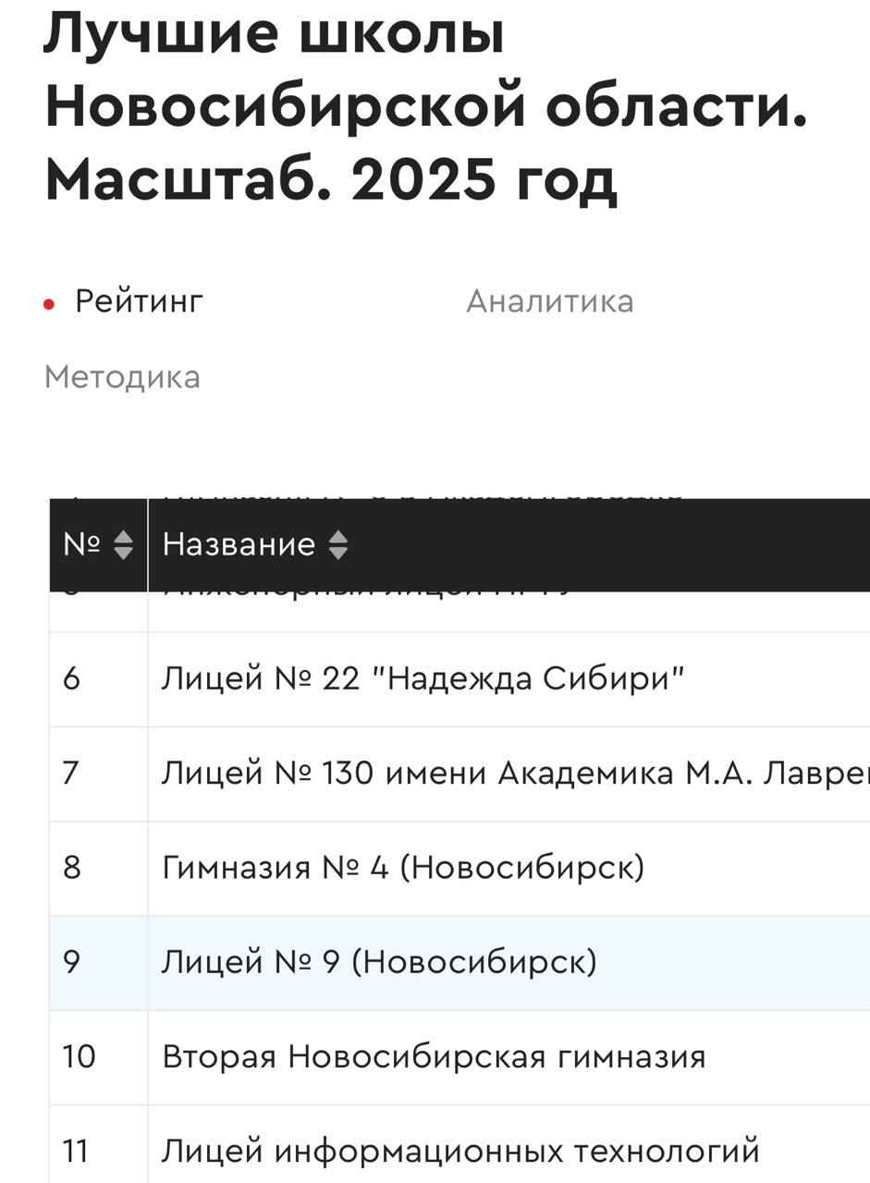The image size is (870, 1183).
Task: Click the sort arrows beside the Название header
Action: pos(338,545)
